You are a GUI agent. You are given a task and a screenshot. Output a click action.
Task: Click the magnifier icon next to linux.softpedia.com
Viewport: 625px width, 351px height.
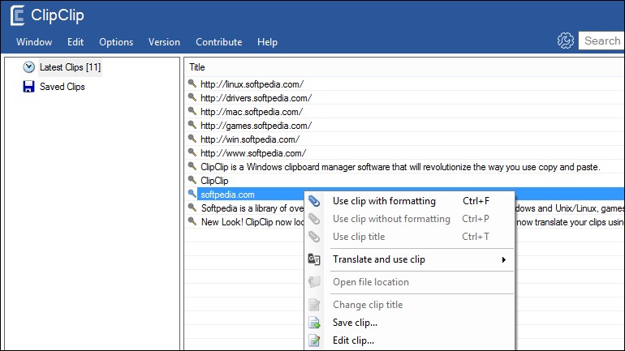coord(192,83)
